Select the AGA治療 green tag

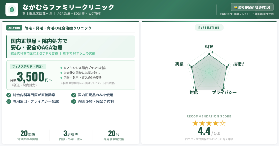(14, 28)
